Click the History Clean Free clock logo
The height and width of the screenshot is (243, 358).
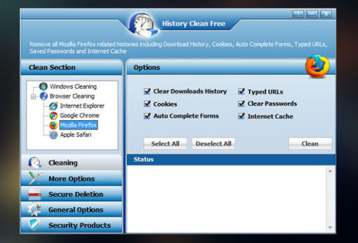tap(143, 25)
